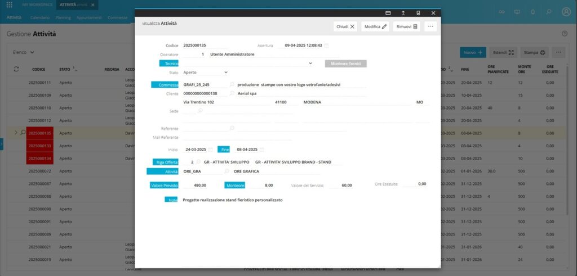Viewport: 577px width, 276px height.
Task: Click the refresh icon in the grid header
Action: pos(17,69)
